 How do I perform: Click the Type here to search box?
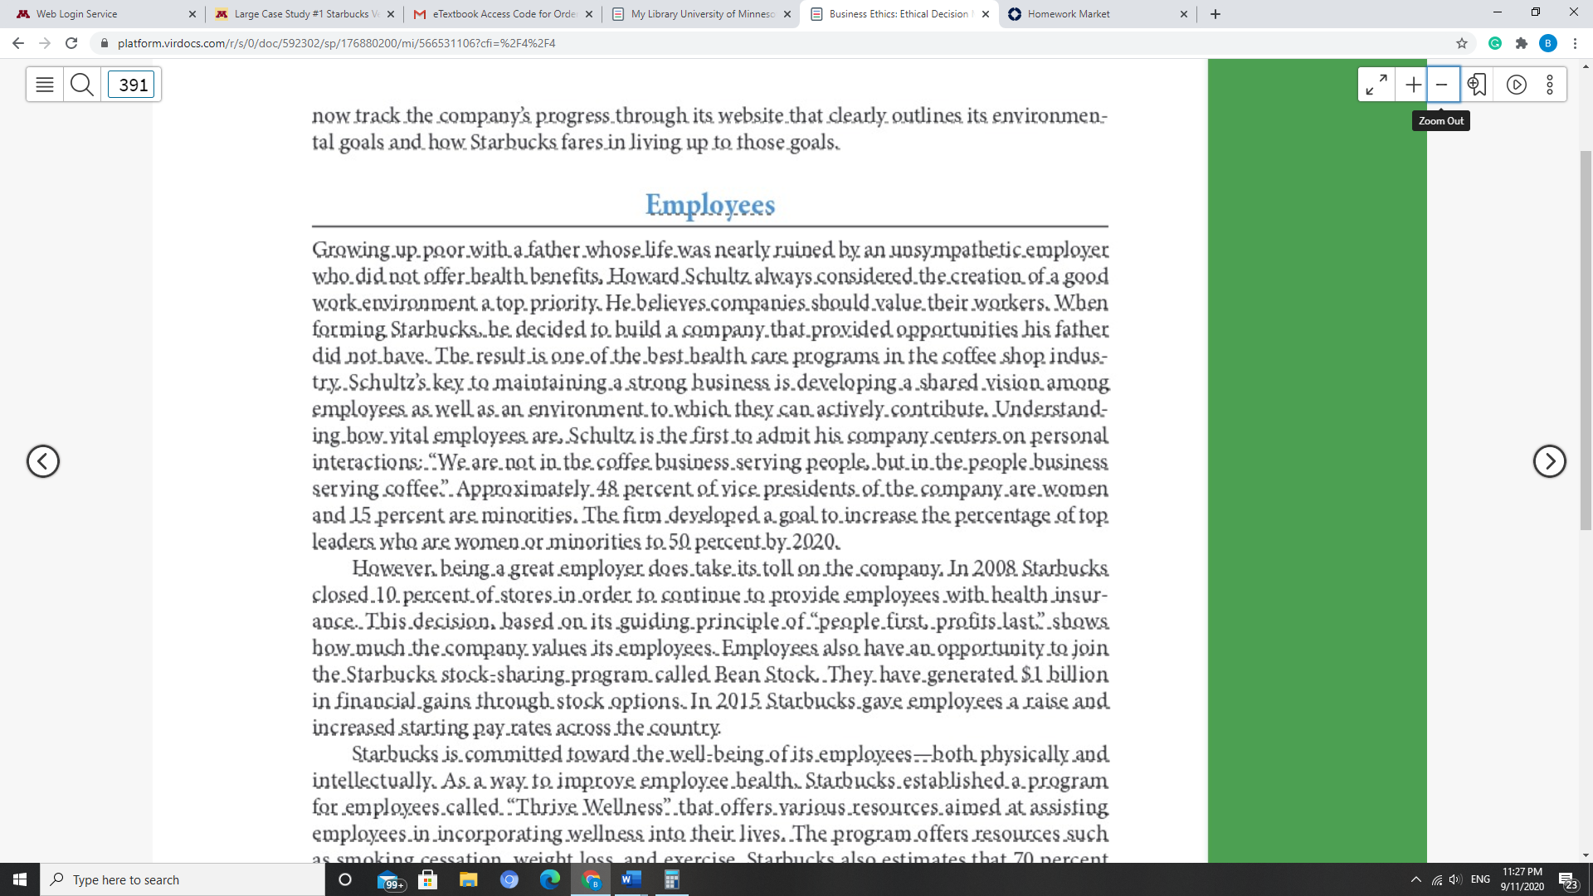point(183,879)
